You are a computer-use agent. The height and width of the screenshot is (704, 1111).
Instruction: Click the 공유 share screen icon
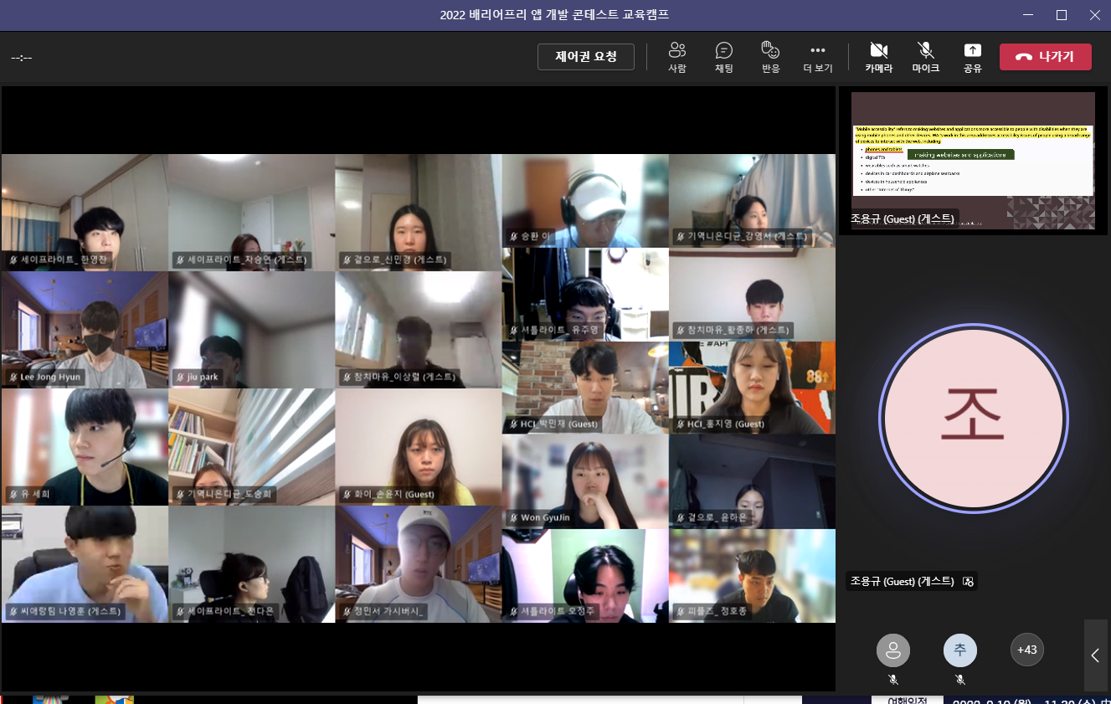point(972,57)
